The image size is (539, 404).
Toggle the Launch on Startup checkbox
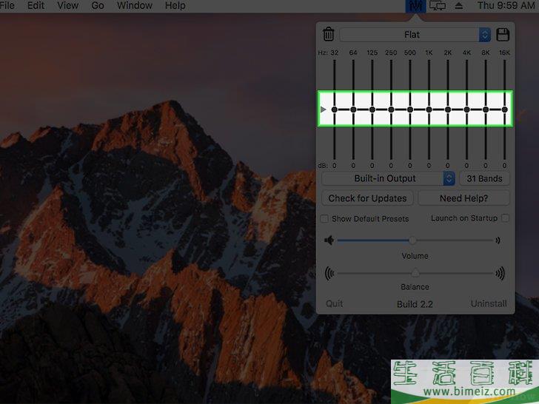click(x=505, y=218)
